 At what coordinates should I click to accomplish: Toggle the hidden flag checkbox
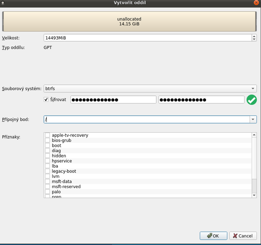point(48,156)
